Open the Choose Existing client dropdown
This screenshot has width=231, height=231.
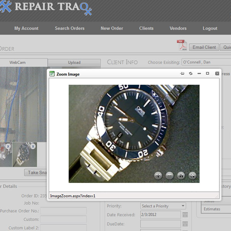tap(206, 62)
